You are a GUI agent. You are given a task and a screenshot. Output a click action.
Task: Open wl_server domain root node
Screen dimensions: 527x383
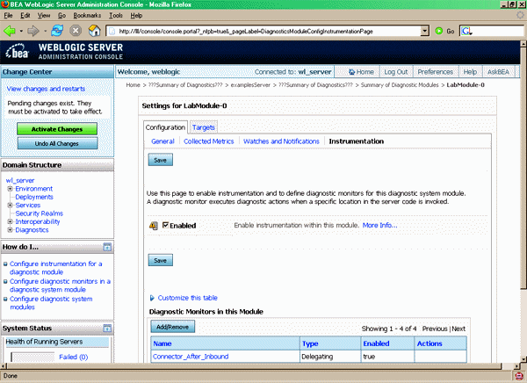(20, 181)
